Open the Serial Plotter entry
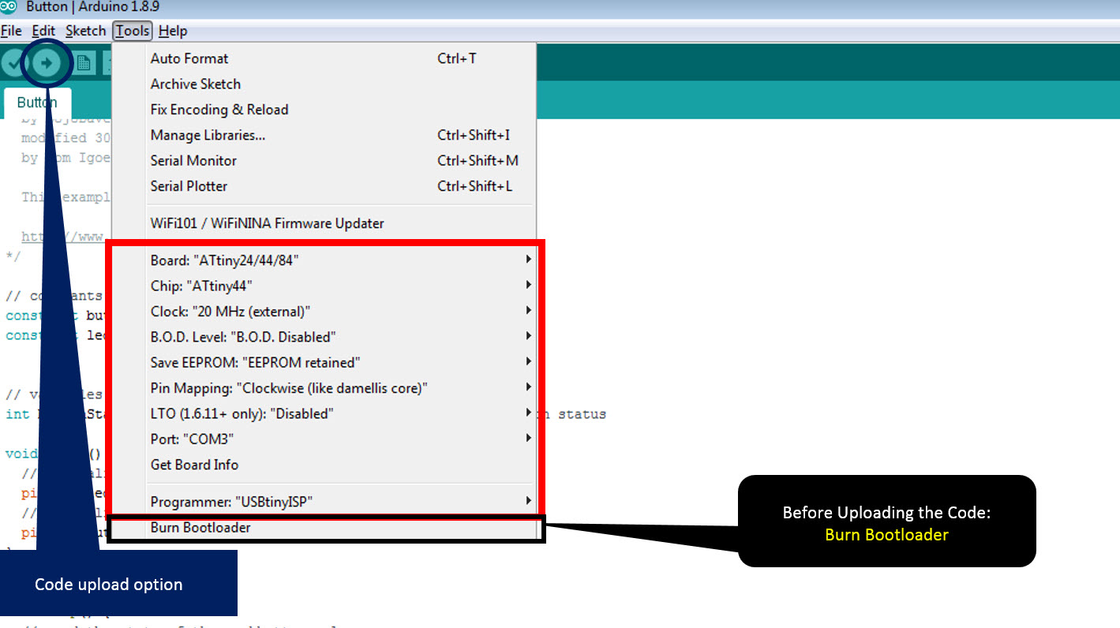This screenshot has width=1120, height=628. click(x=324, y=186)
